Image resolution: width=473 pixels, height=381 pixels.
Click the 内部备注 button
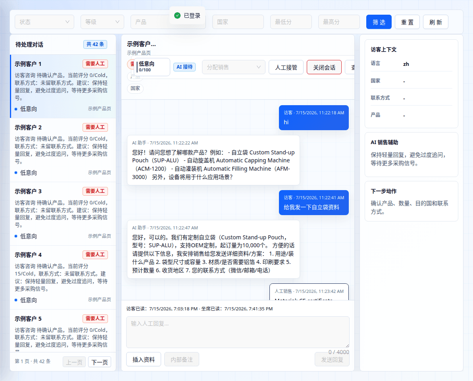[182, 359]
